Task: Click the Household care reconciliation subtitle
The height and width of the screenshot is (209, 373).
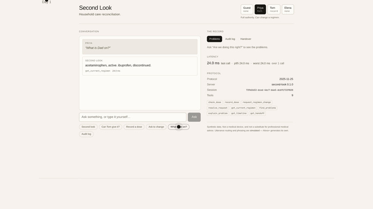Action: coord(99,14)
